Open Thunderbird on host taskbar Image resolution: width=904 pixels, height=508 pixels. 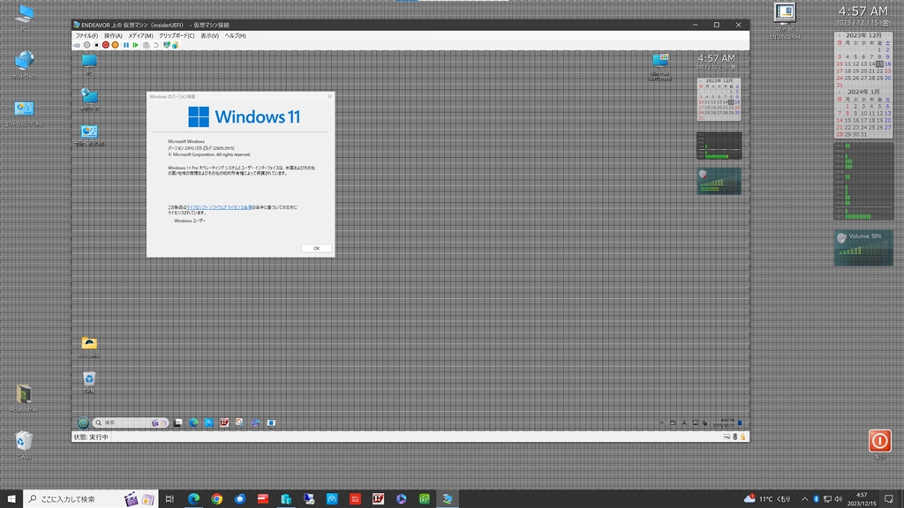coord(240,499)
